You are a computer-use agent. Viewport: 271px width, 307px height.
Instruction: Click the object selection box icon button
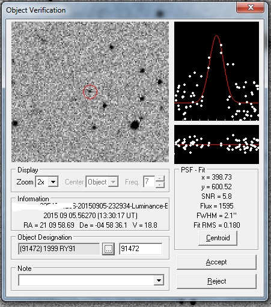(x=108, y=249)
